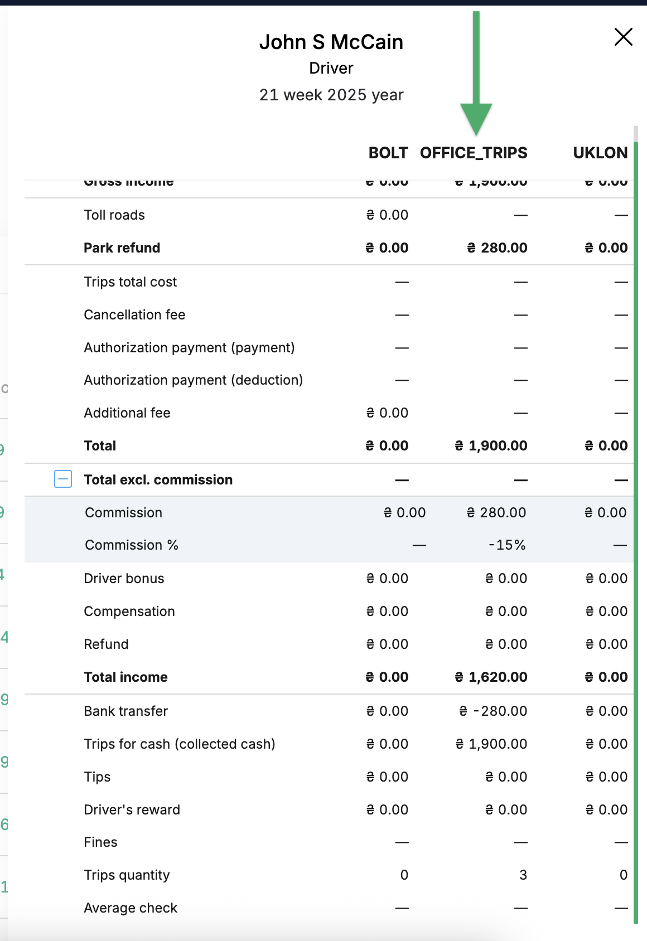Click the Total income BOLT value ₴ 0.00

(387, 677)
